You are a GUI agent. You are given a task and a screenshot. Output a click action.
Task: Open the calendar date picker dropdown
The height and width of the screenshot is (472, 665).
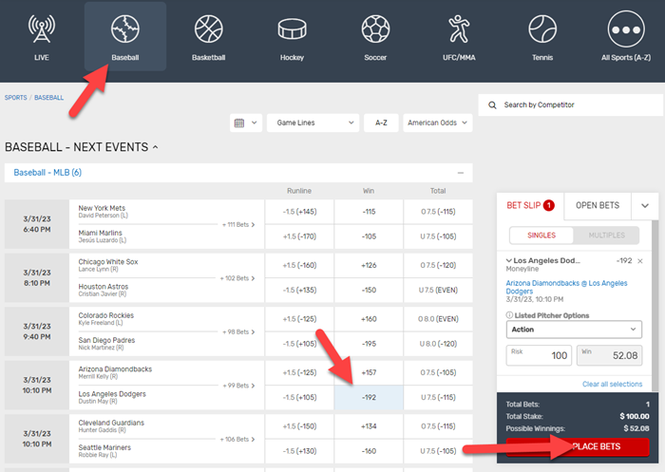[x=245, y=123]
